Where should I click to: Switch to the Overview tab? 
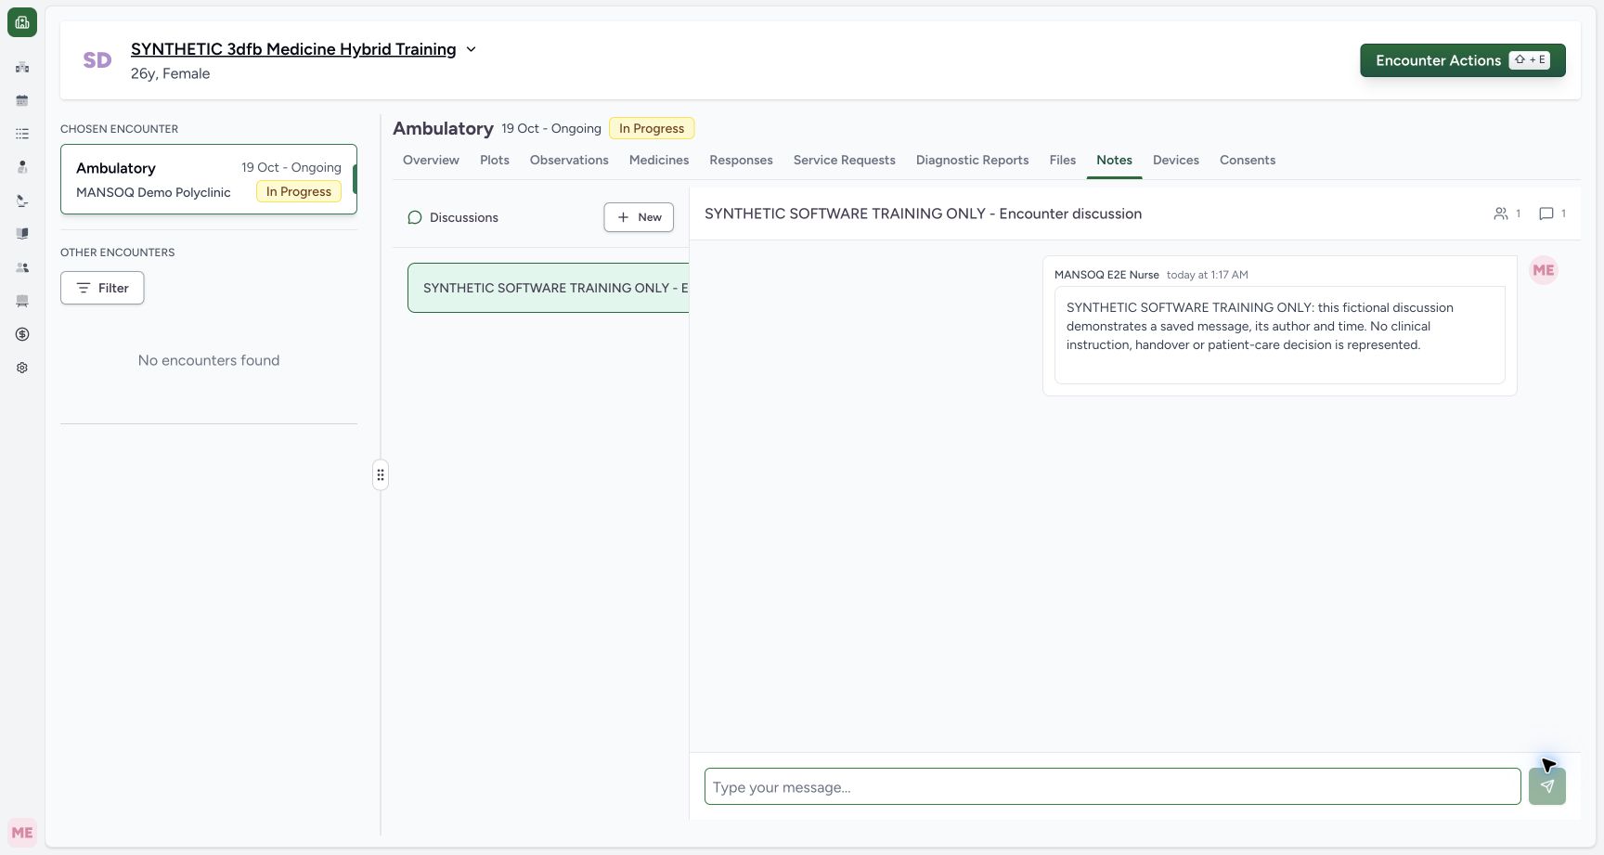click(x=431, y=160)
